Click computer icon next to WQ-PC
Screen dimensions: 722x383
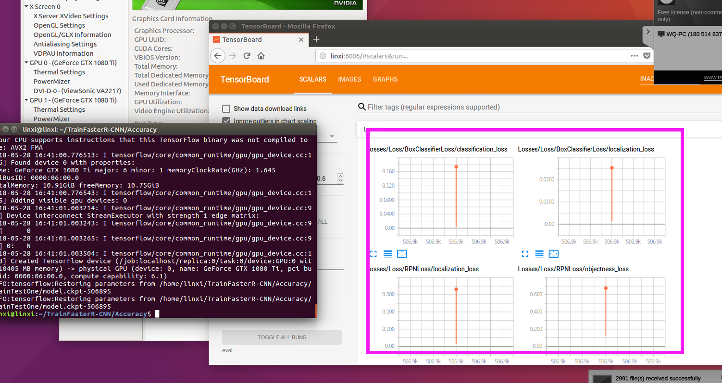click(x=661, y=34)
